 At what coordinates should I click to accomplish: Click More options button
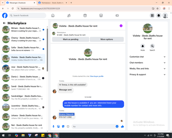click(x=107, y=39)
